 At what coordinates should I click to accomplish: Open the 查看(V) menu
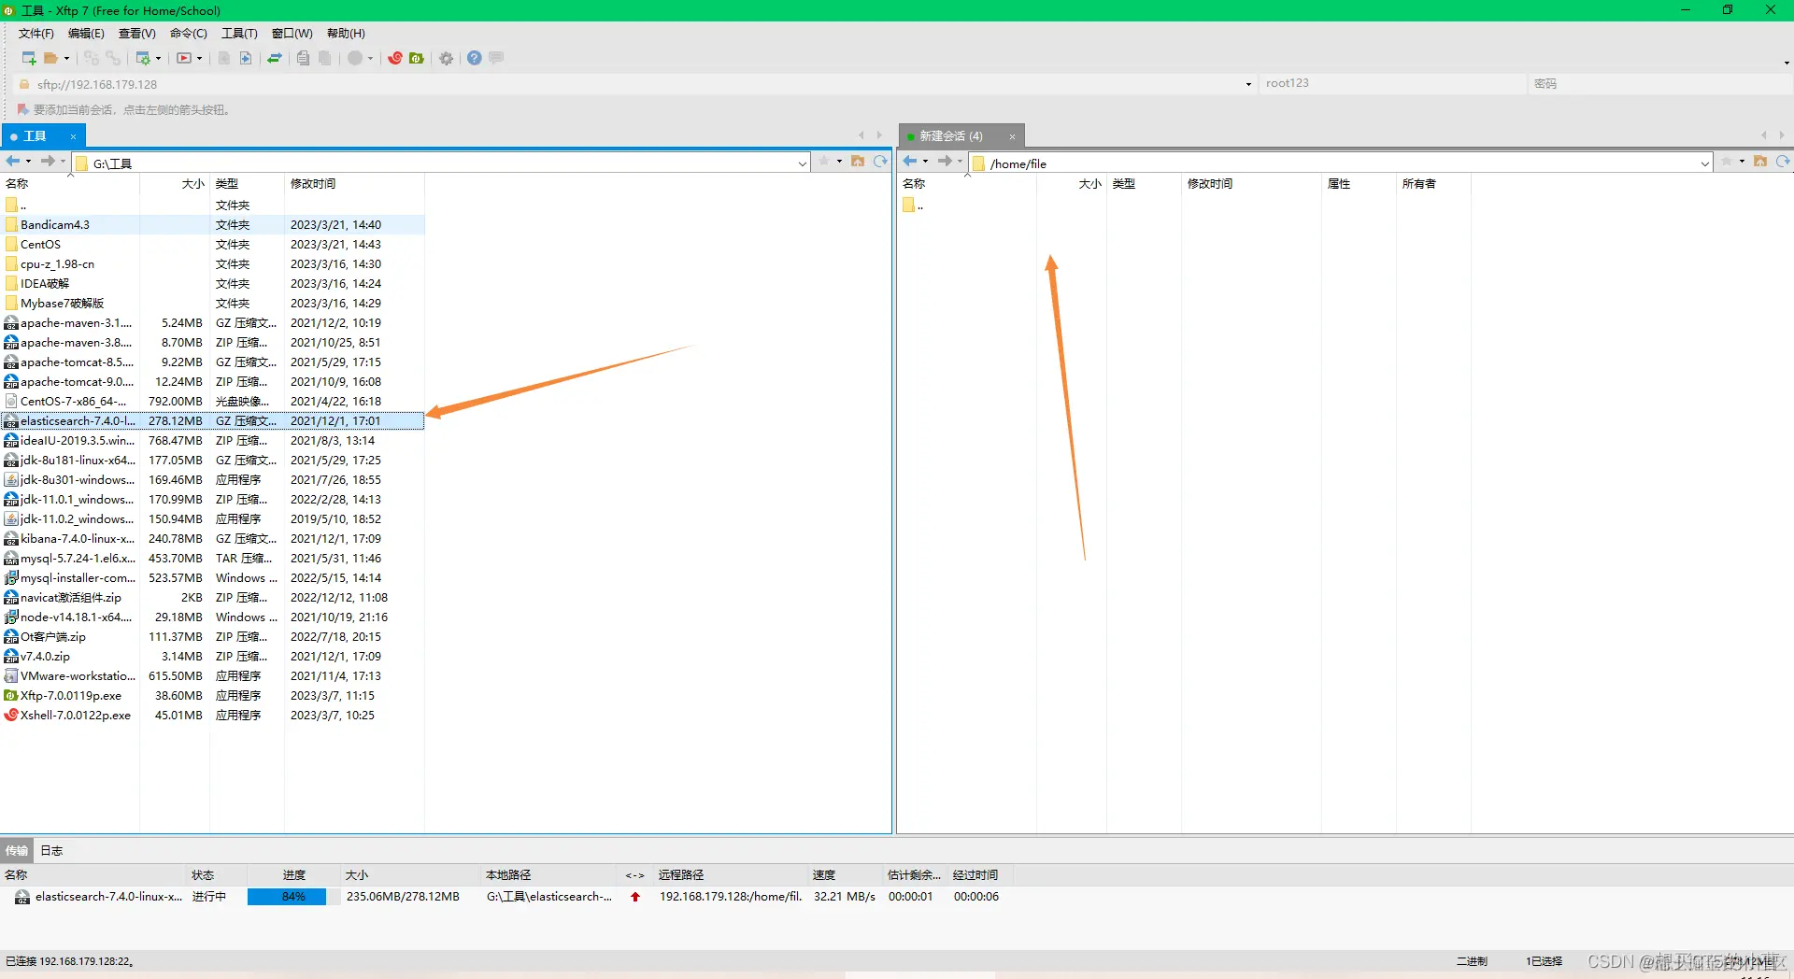coord(137,34)
